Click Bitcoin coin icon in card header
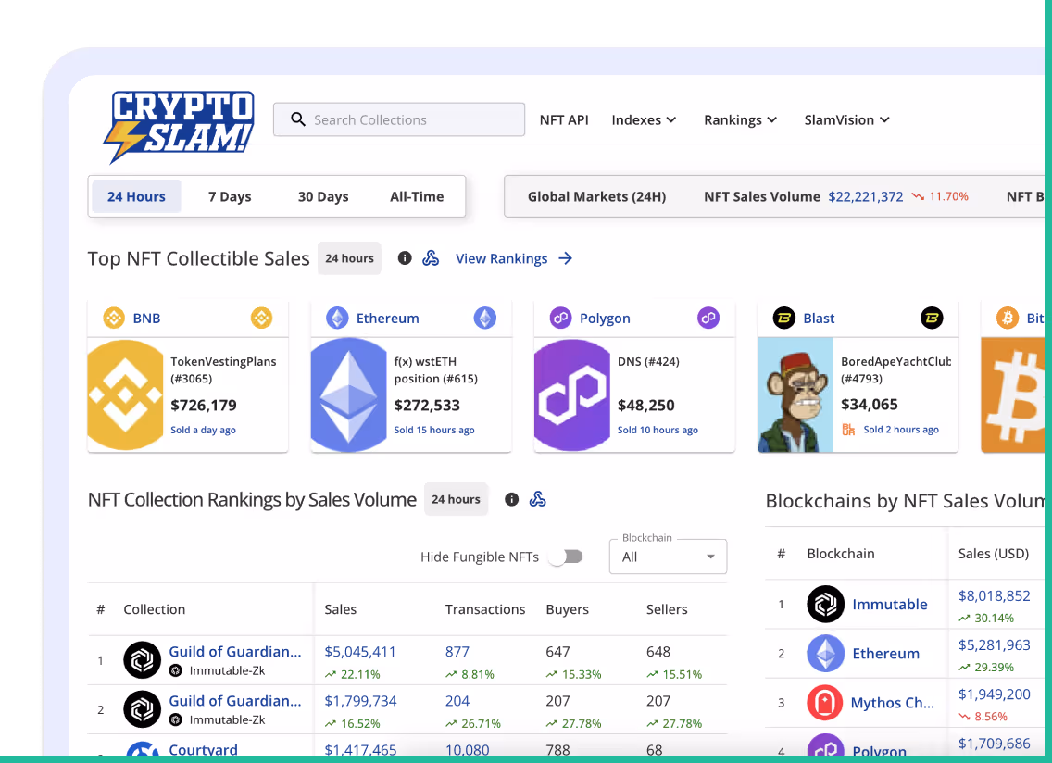 pos(1007,318)
